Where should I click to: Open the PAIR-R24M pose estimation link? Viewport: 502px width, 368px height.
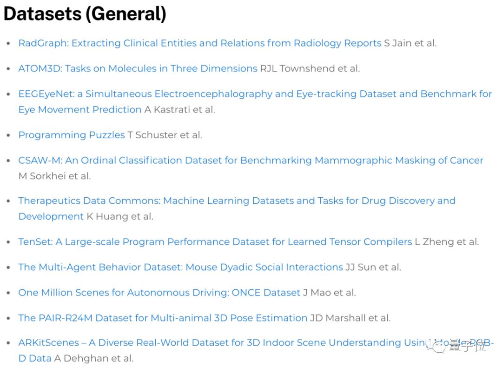coord(163,318)
